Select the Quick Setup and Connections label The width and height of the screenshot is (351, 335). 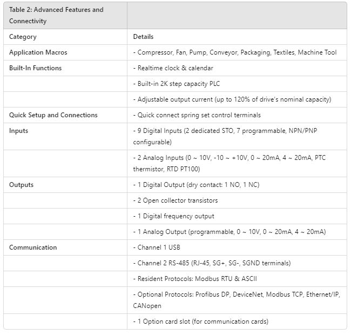[x=53, y=115]
